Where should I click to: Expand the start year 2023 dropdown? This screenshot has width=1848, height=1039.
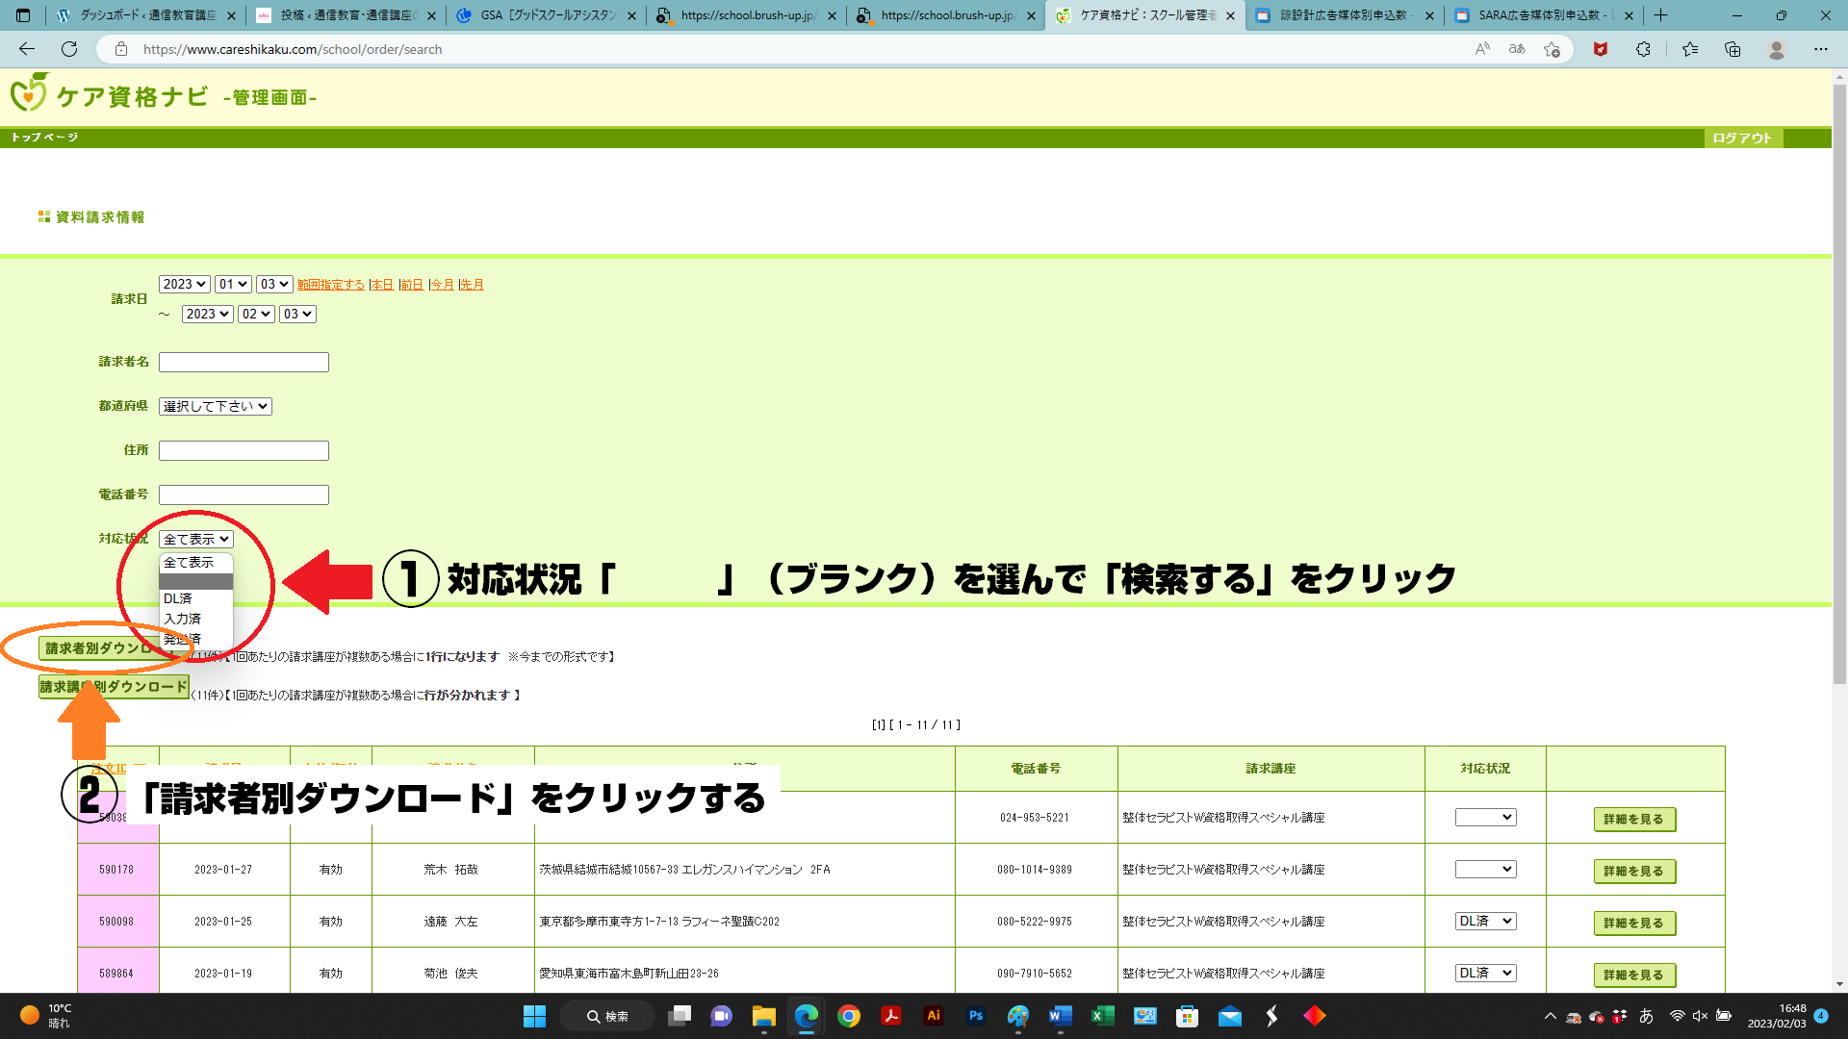[x=184, y=285]
